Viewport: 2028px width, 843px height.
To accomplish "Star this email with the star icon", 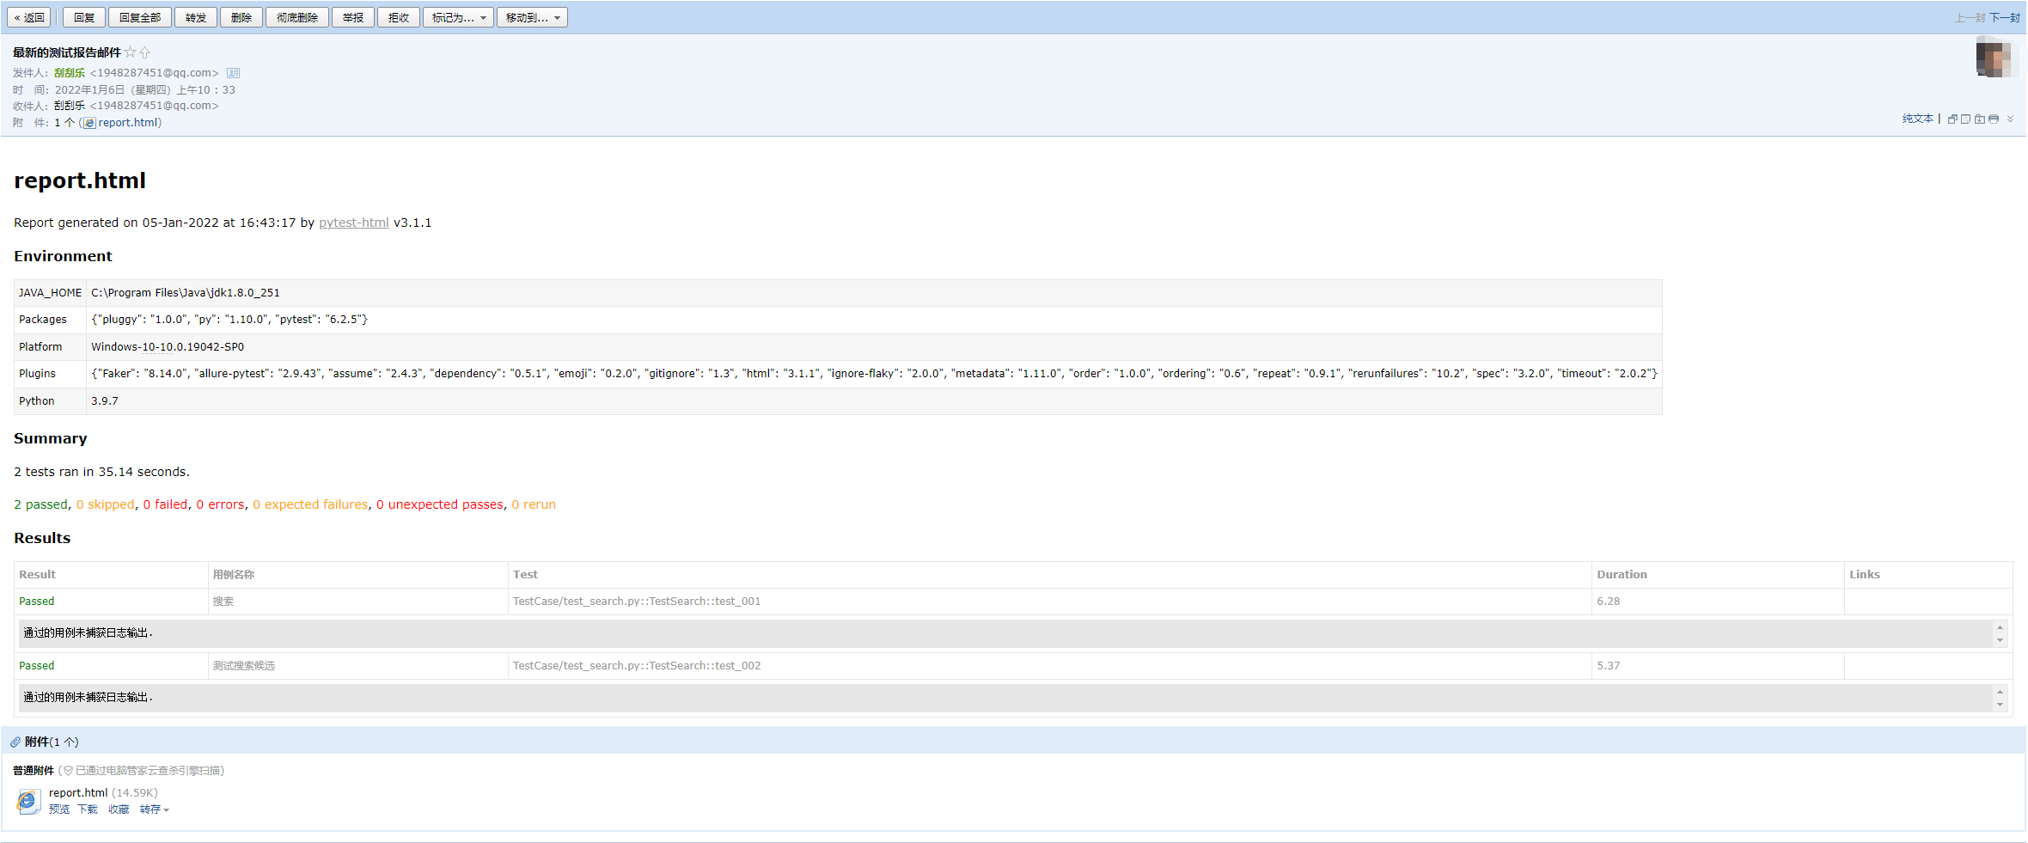I will click(x=131, y=52).
